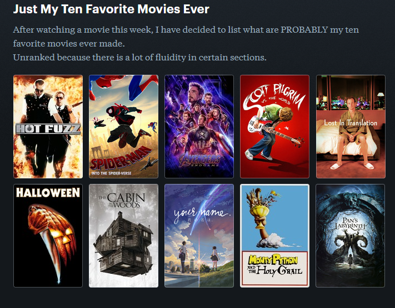This screenshot has height=308, width=395.
Task: Click the Halloween pumpkin knife artwork
Action: coord(52,240)
